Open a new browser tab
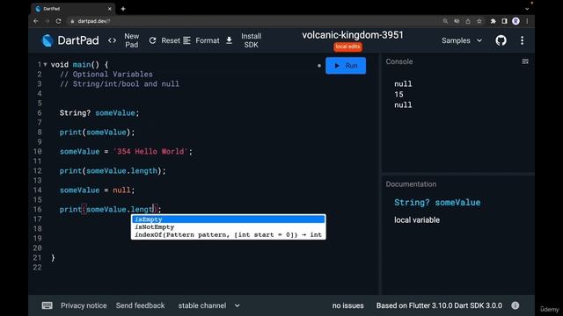Viewport: 563px width, 316px height. [x=123, y=9]
